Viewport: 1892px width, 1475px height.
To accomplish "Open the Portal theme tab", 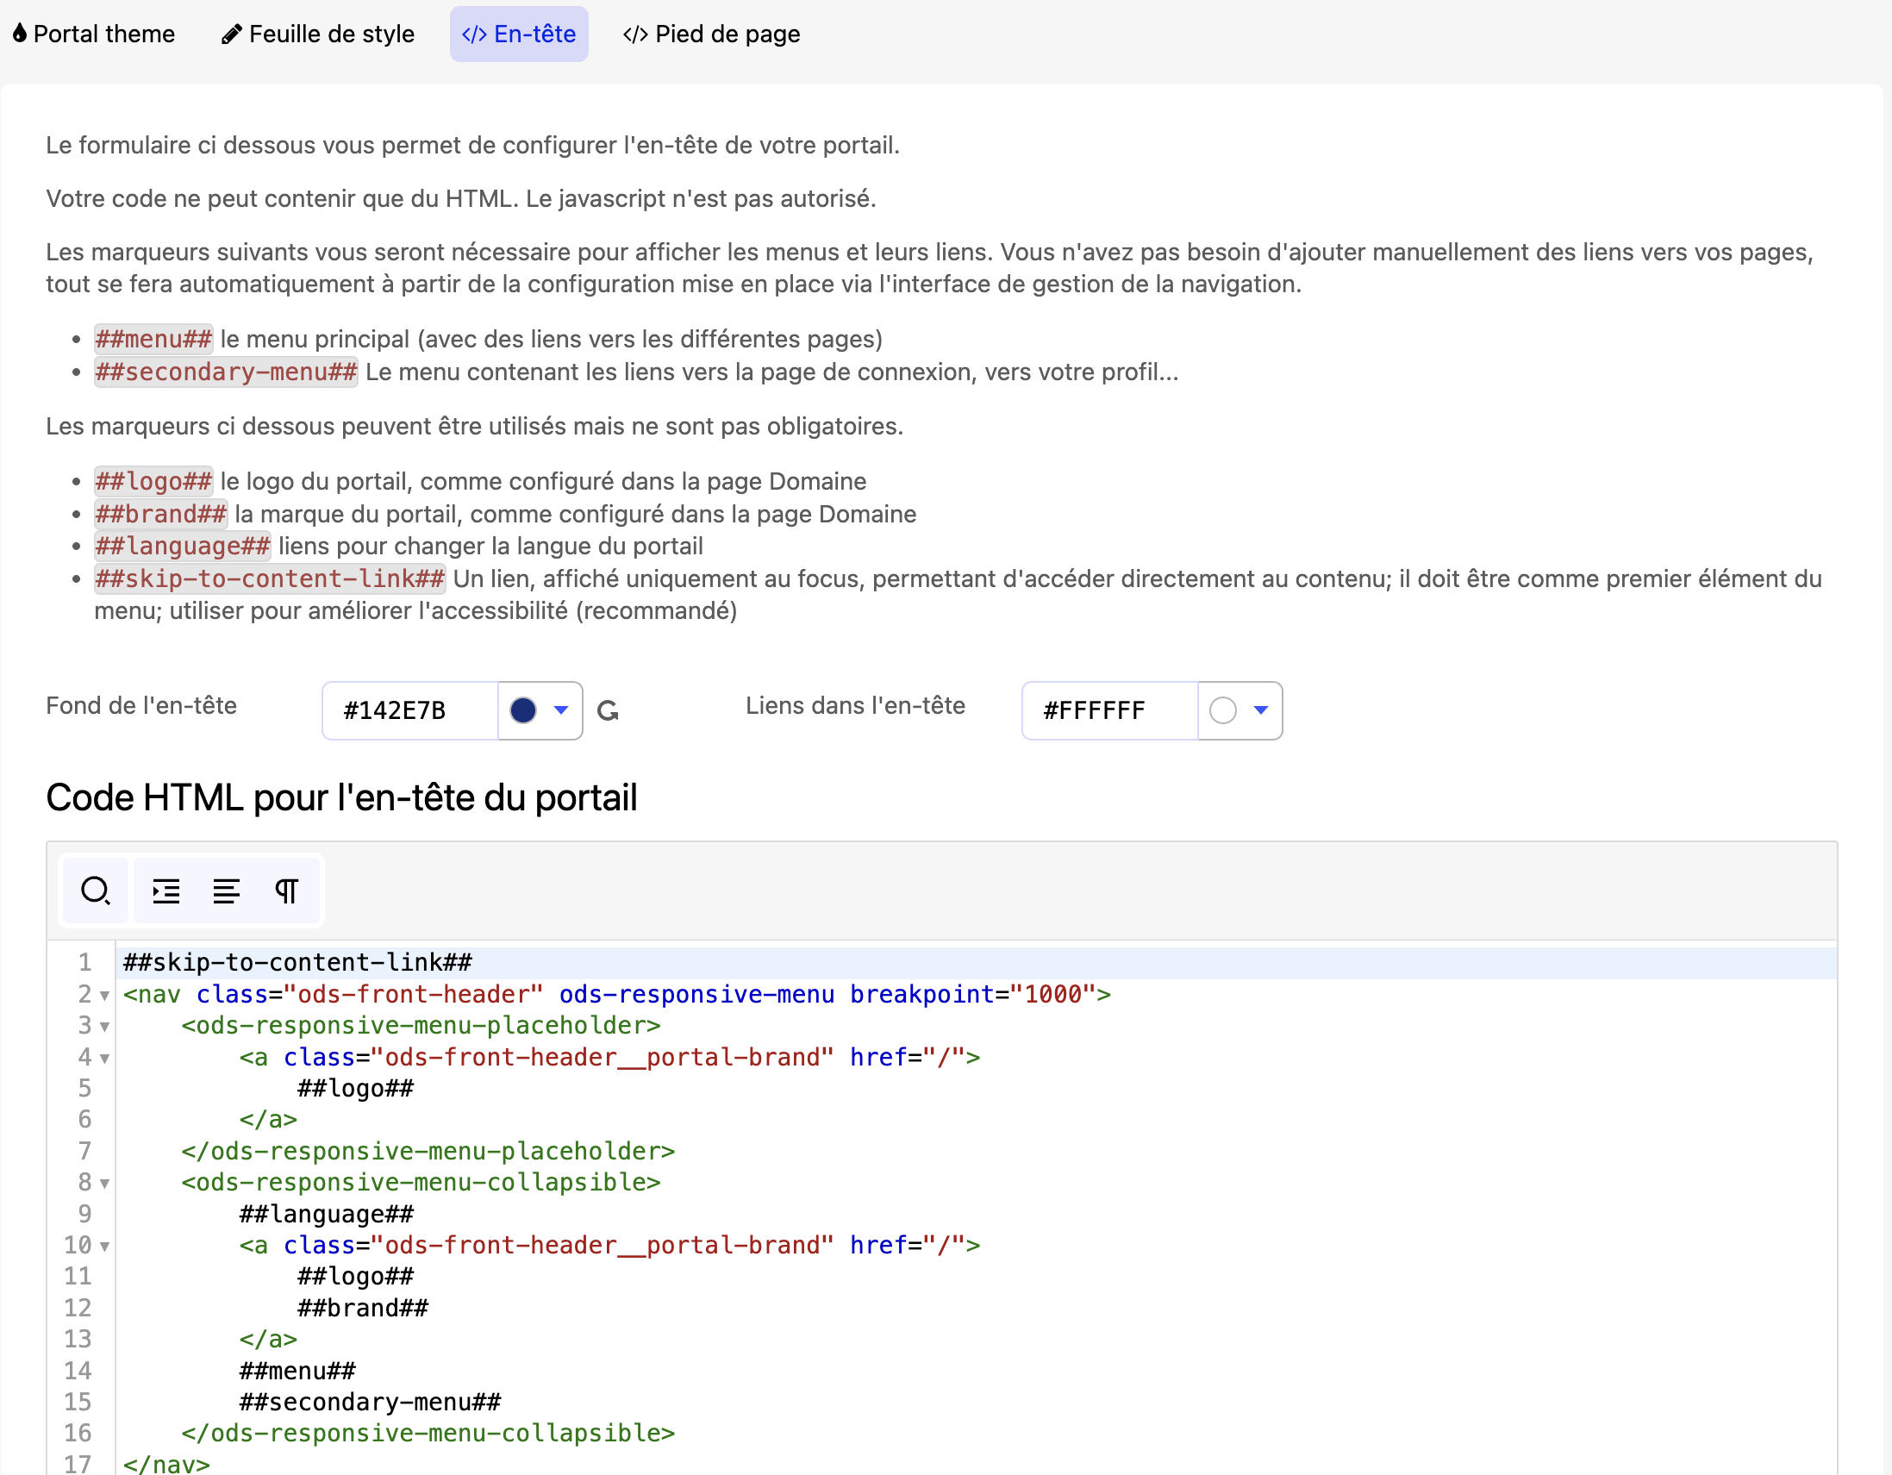I will tap(96, 34).
